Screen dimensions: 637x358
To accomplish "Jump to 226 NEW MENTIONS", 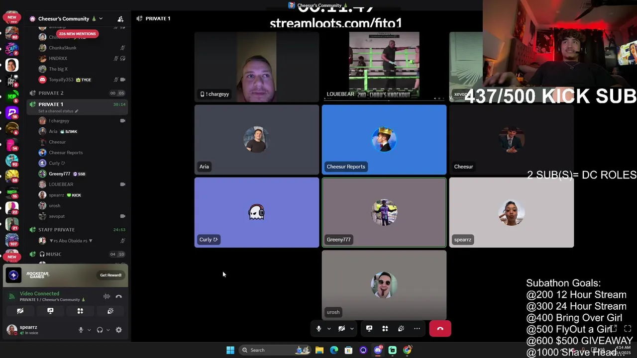I will (x=77, y=34).
